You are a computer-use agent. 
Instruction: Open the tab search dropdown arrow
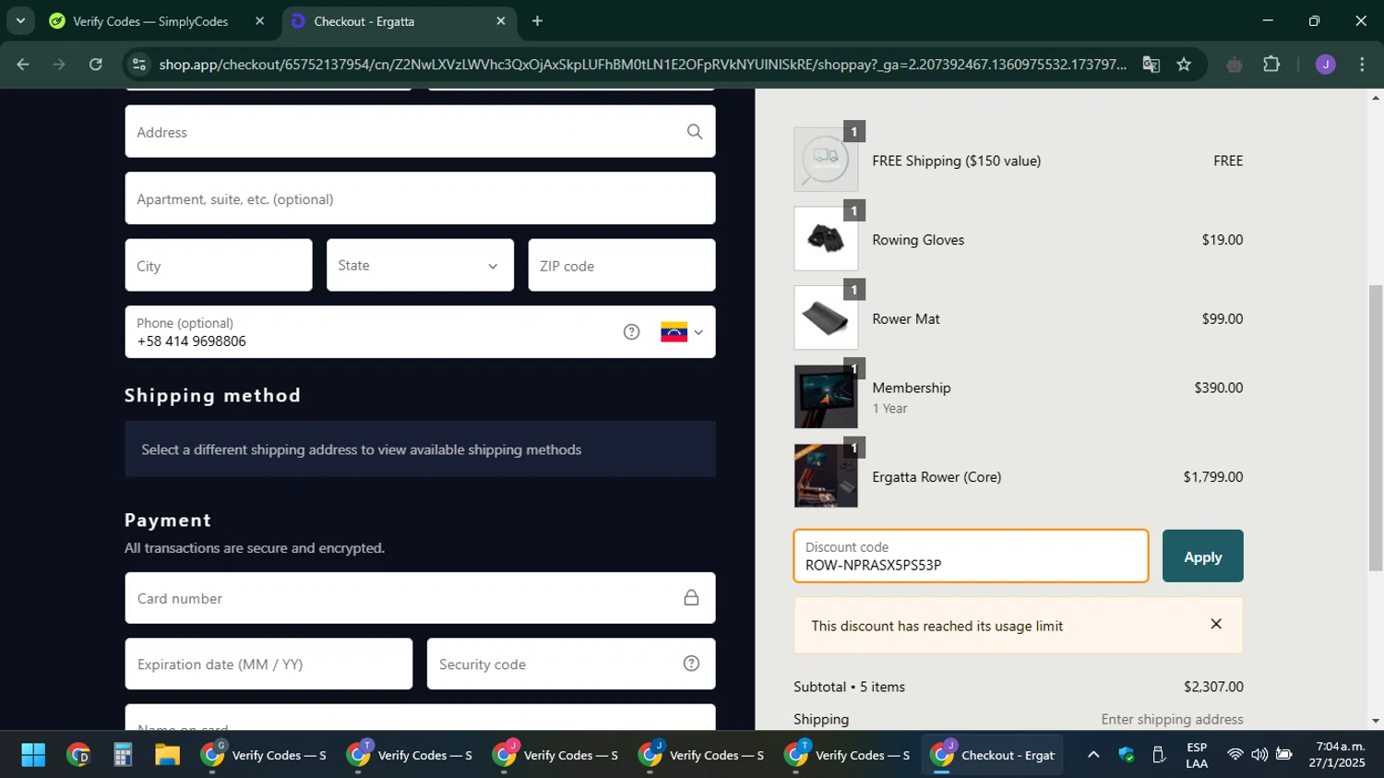pyautogui.click(x=20, y=20)
